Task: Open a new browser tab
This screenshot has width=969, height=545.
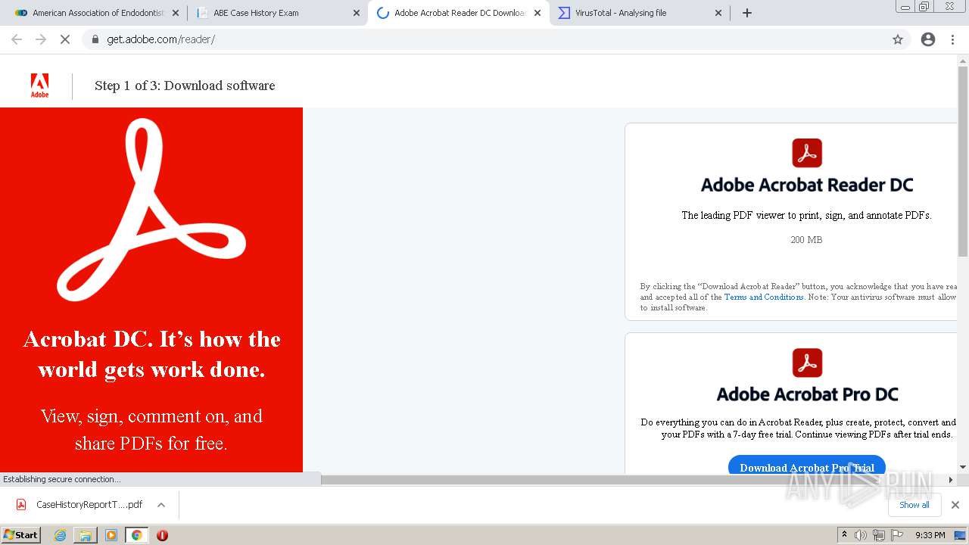Action: pos(747,13)
